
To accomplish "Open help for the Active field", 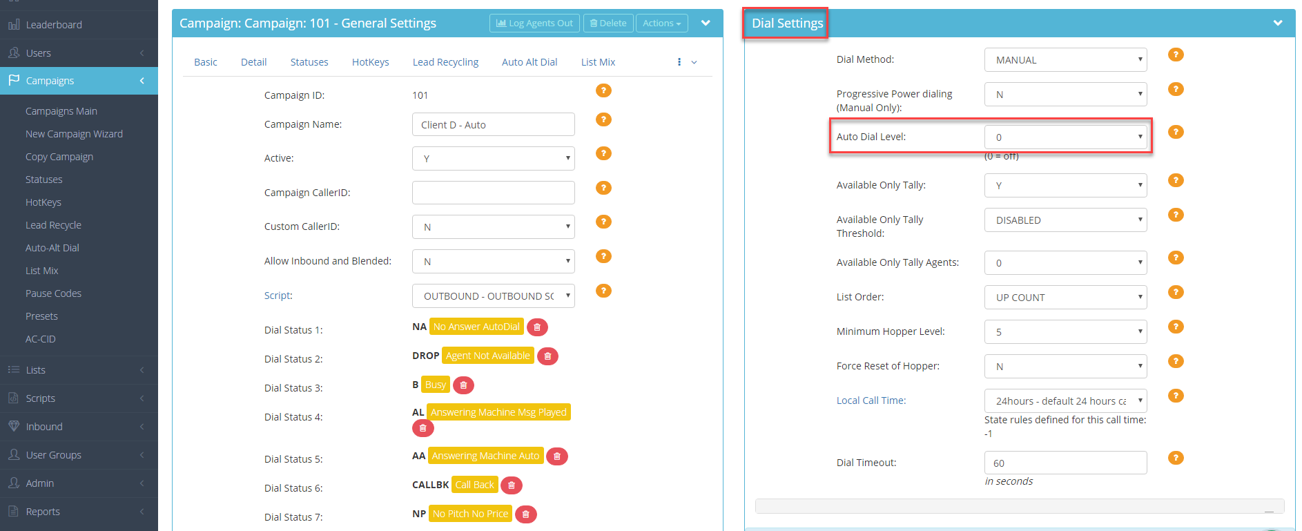I will [x=603, y=153].
